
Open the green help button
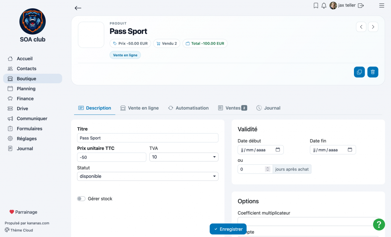[x=379, y=224]
